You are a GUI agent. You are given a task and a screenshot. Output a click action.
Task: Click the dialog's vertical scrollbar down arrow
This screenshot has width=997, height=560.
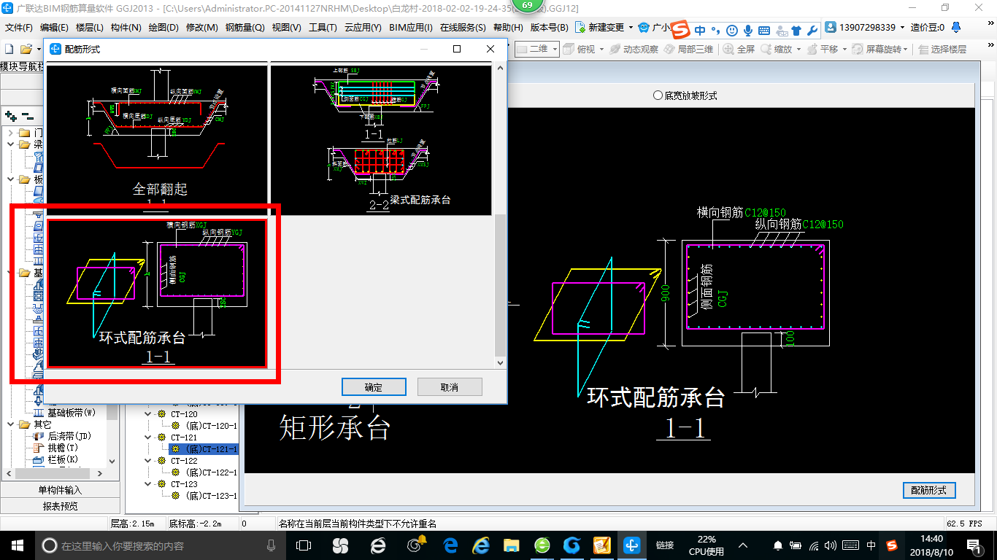point(500,362)
